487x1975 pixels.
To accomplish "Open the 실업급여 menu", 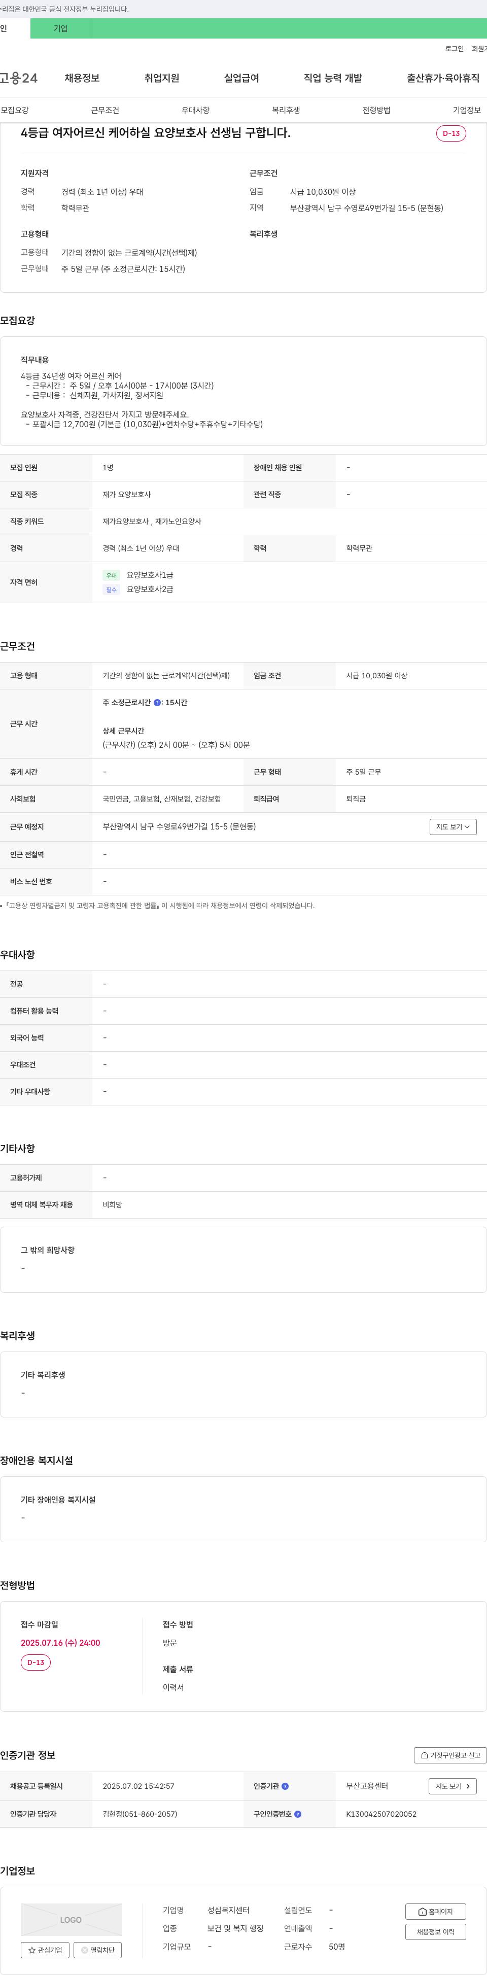I will [241, 78].
